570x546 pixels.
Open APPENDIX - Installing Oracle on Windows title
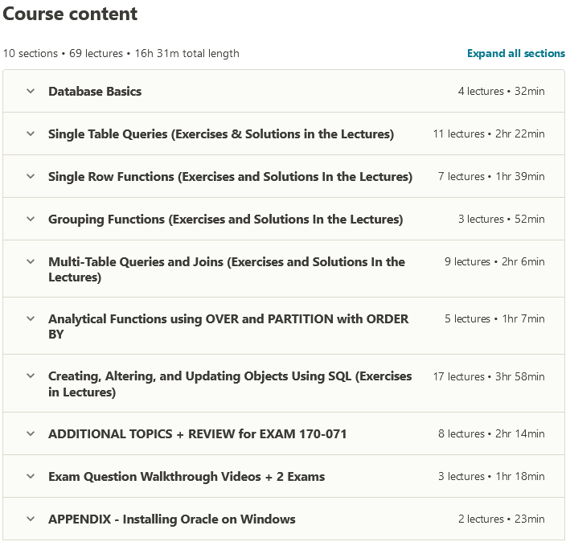[171, 519]
